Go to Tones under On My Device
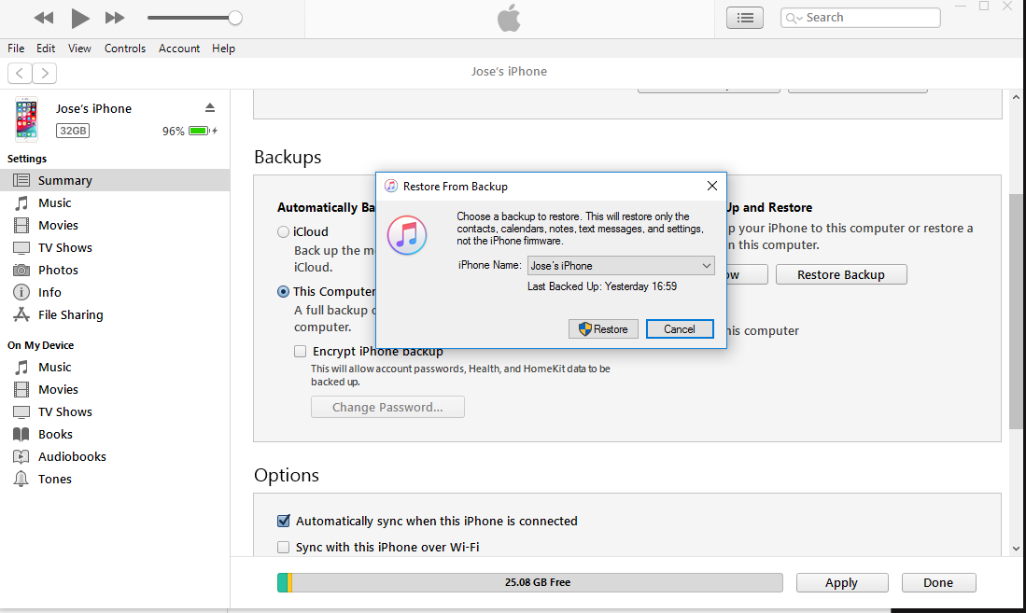 (x=54, y=479)
